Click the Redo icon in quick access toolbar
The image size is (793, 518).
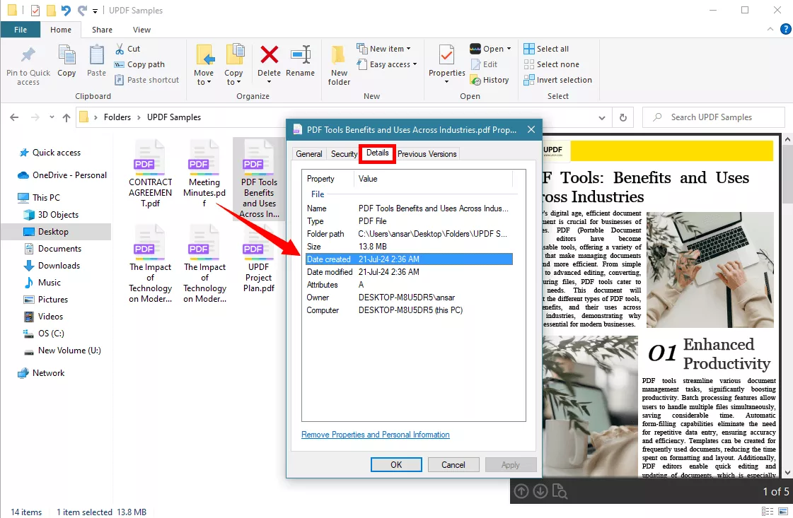81,10
